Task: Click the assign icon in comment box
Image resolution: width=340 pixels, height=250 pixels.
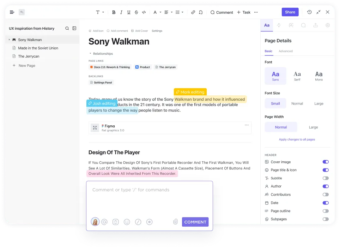Action: (x=116, y=222)
